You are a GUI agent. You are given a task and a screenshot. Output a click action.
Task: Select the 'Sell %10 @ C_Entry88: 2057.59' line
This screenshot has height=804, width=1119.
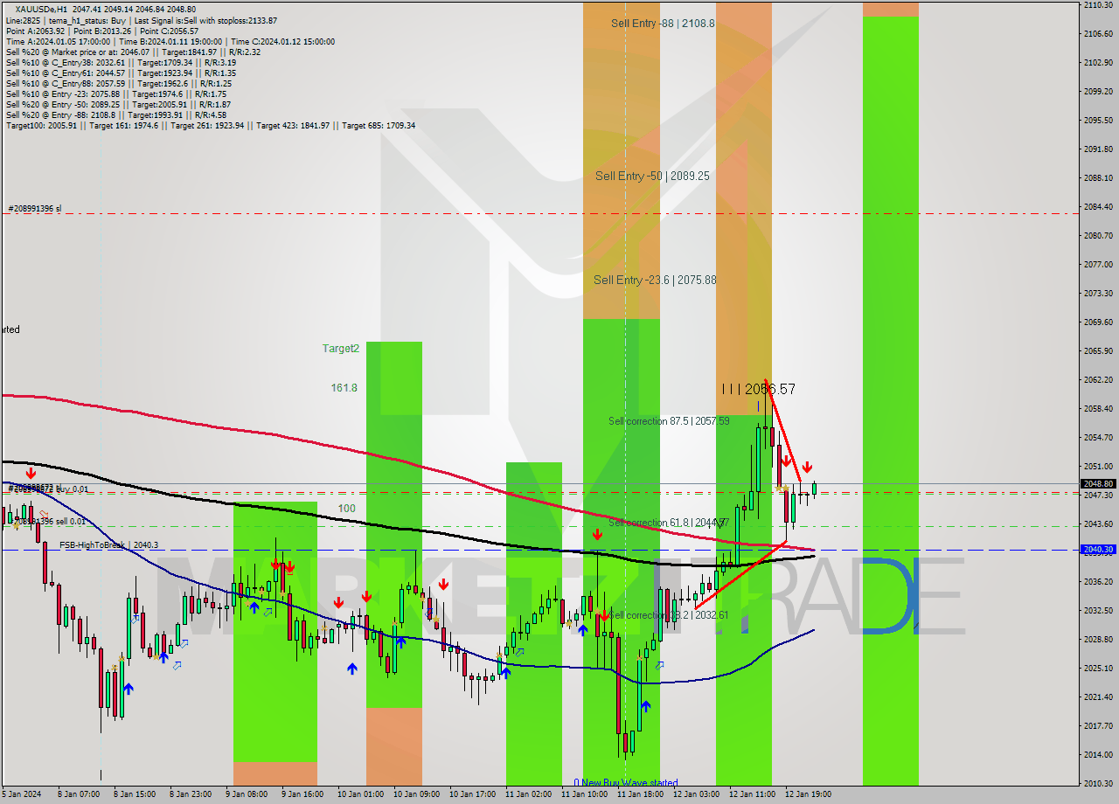[x=119, y=83]
